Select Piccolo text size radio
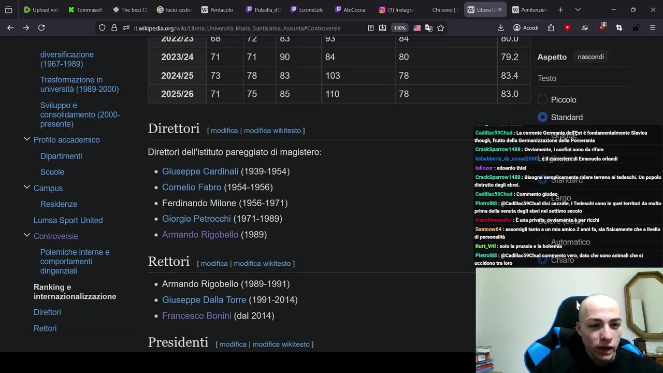The image size is (663, 373). pos(542,99)
